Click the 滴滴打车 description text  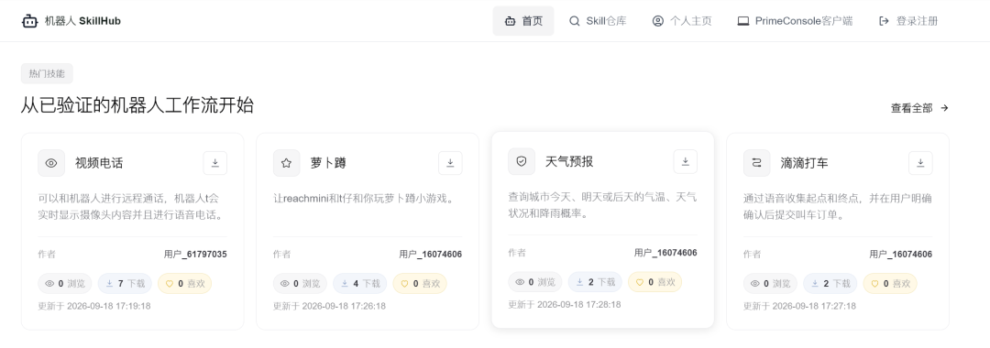(837, 207)
